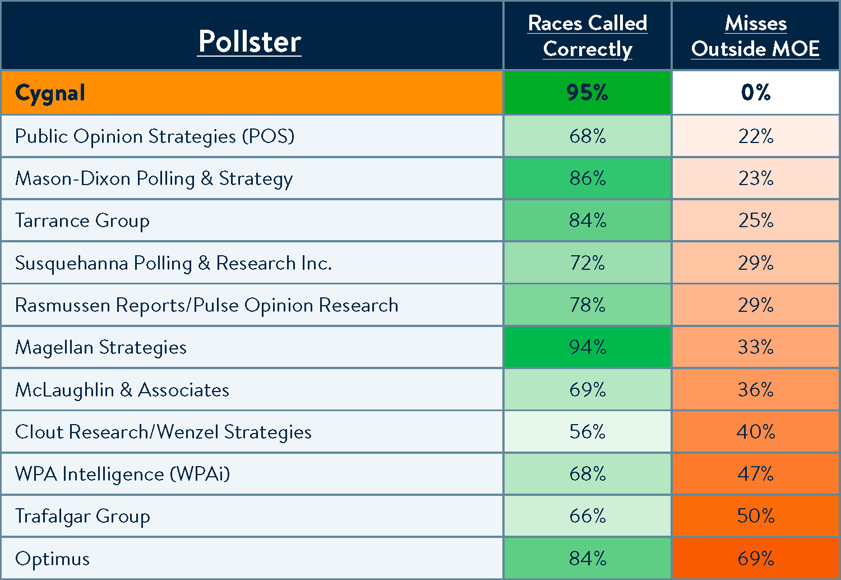The image size is (841, 580).
Task: Click Mason-Dixon Polling & Strategy name
Action: tap(154, 178)
